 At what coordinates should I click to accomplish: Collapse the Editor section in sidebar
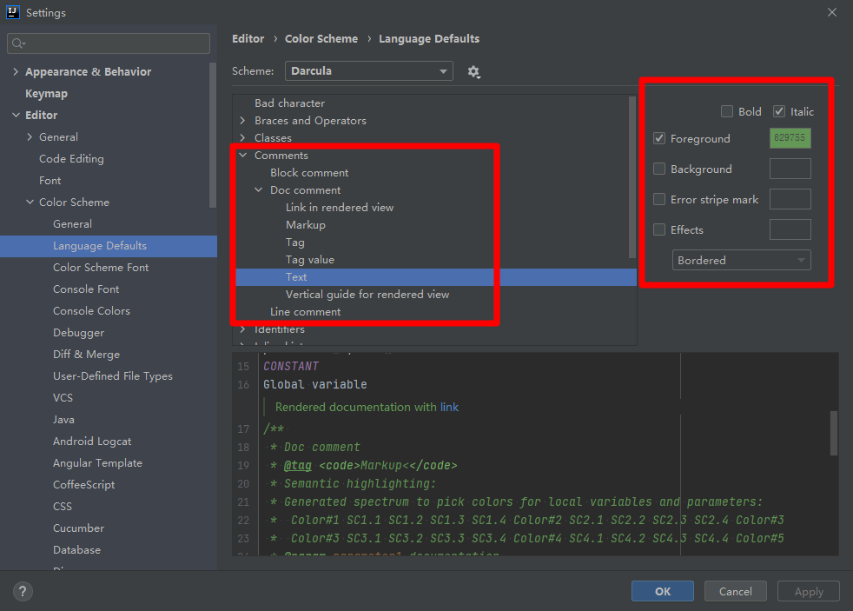coord(16,116)
